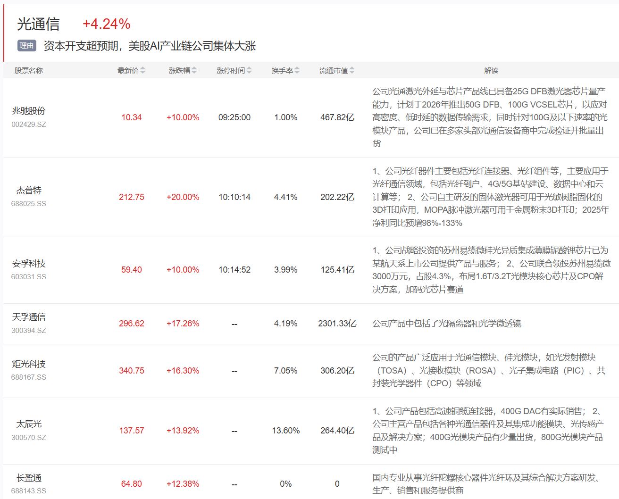Sort by 最新价 column arrows

pyautogui.click(x=142, y=70)
